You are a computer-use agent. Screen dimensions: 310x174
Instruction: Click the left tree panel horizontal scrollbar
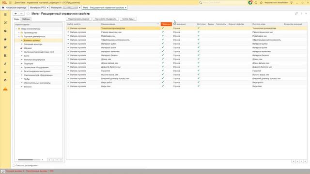30,160
